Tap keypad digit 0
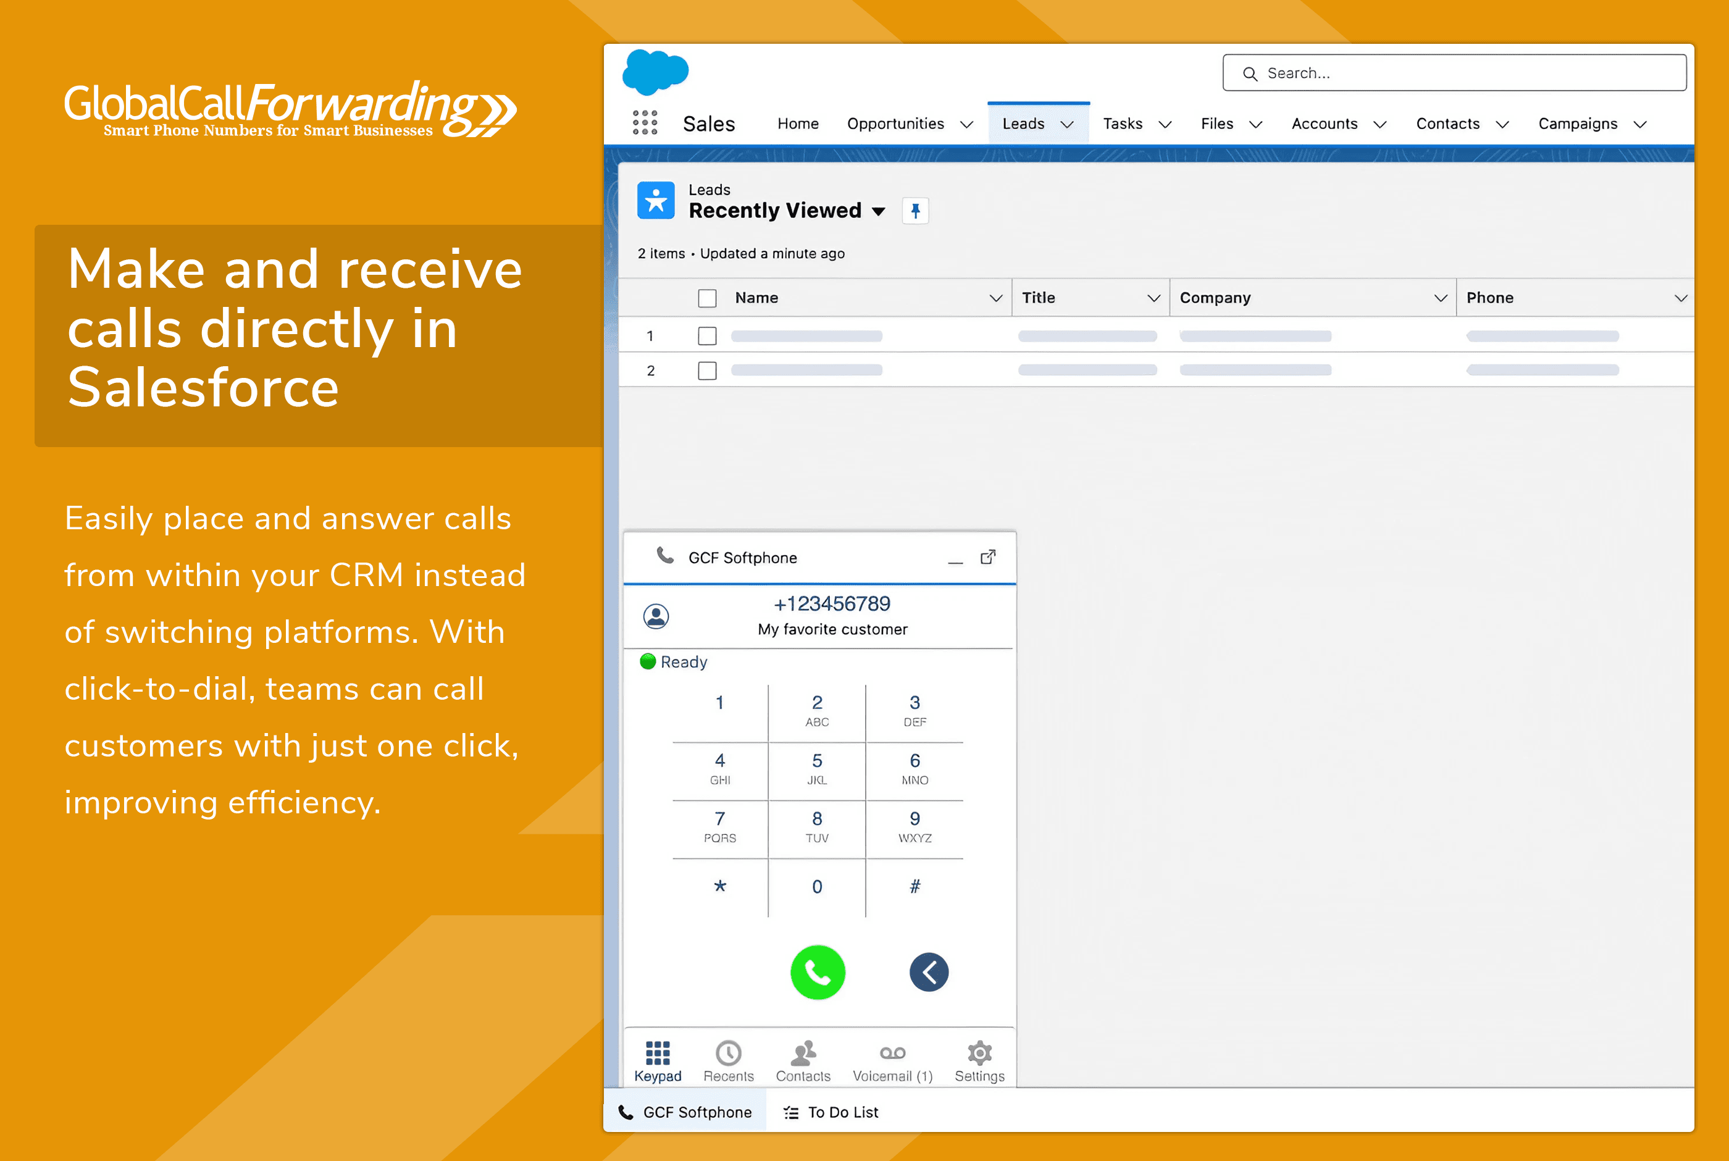Screen dimensions: 1729x1161 817,886
